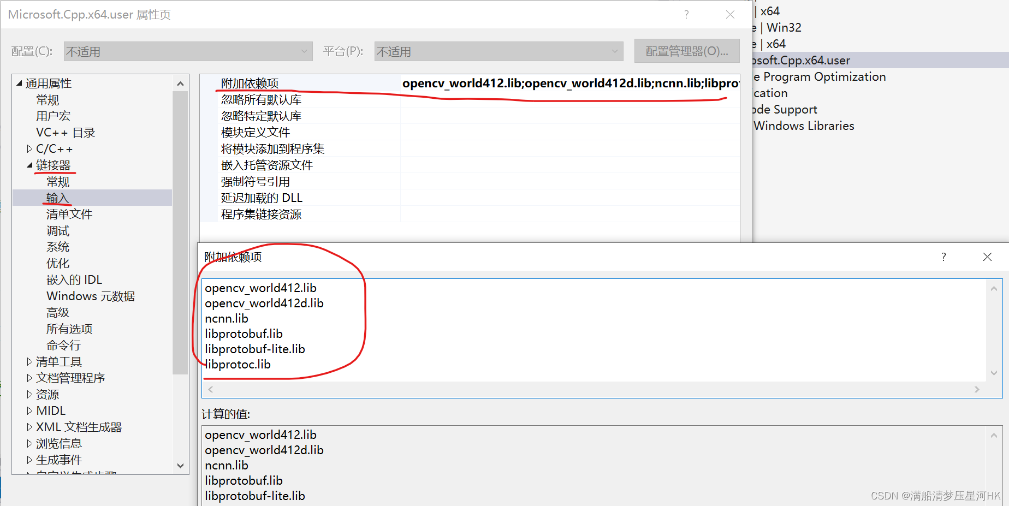The height and width of the screenshot is (506, 1009).
Task: Click libprotobuf.lib in the edit box
Action: click(x=244, y=334)
